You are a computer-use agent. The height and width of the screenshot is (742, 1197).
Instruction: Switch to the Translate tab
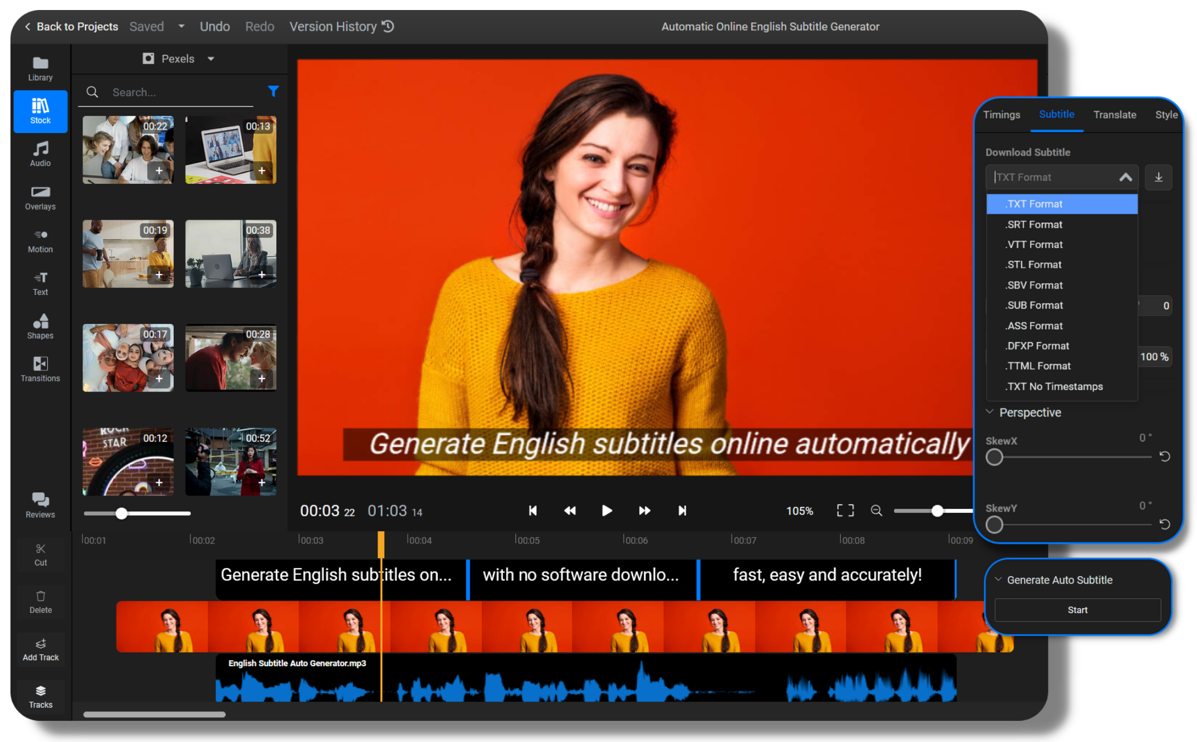click(1115, 114)
